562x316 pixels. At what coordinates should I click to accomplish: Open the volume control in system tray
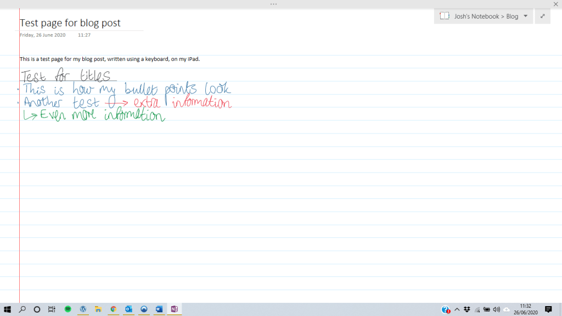[x=497, y=309]
